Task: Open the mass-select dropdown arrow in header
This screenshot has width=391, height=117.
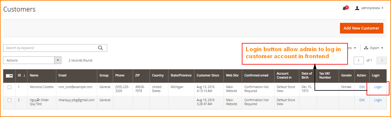Action: click(11, 76)
